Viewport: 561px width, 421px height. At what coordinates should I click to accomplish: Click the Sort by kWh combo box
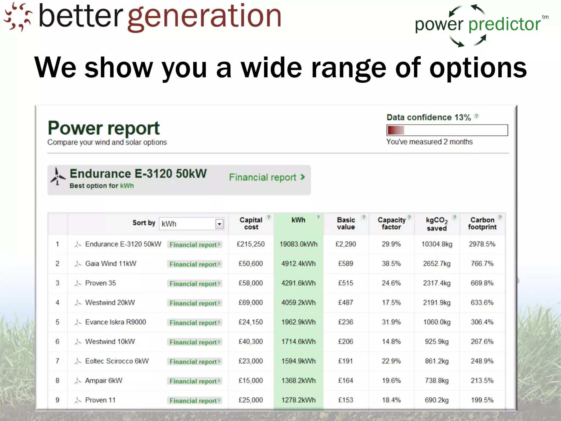pos(188,224)
